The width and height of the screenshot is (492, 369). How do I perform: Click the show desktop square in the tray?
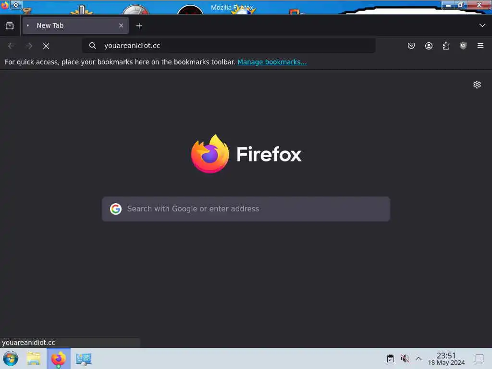pos(480,358)
